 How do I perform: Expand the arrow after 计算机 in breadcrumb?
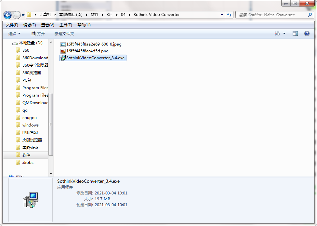(55, 15)
